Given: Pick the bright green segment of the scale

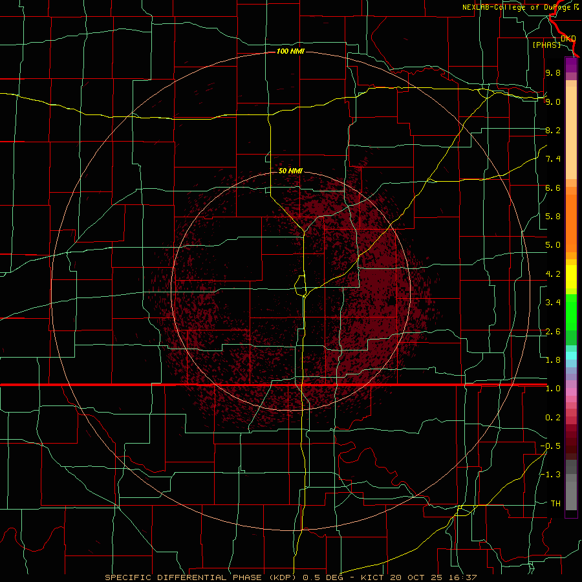Looking at the screenshot, I should click(x=571, y=312).
